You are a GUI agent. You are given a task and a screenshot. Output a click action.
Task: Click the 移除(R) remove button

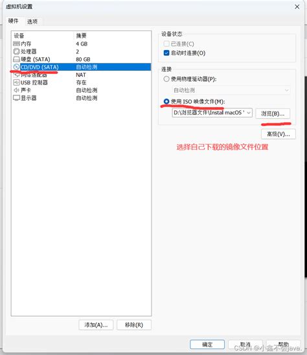pyautogui.click(x=134, y=325)
